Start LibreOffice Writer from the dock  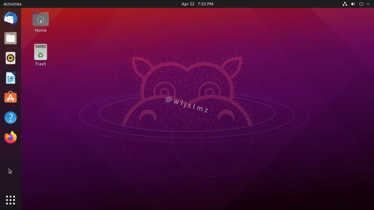tap(11, 78)
